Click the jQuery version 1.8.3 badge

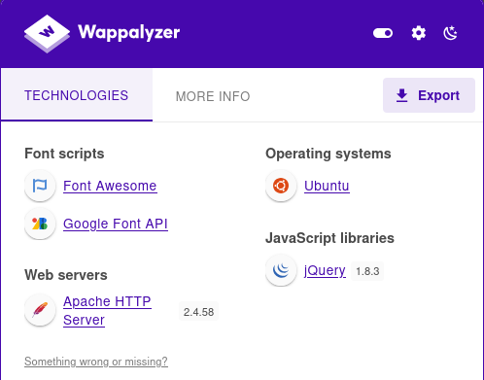367,271
